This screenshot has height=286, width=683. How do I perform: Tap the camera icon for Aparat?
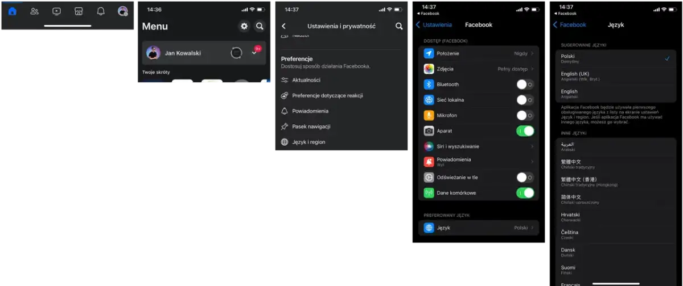click(x=429, y=131)
